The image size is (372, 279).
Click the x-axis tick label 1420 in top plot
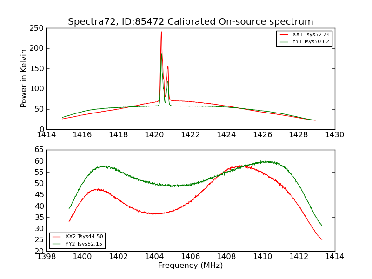tap(154, 135)
